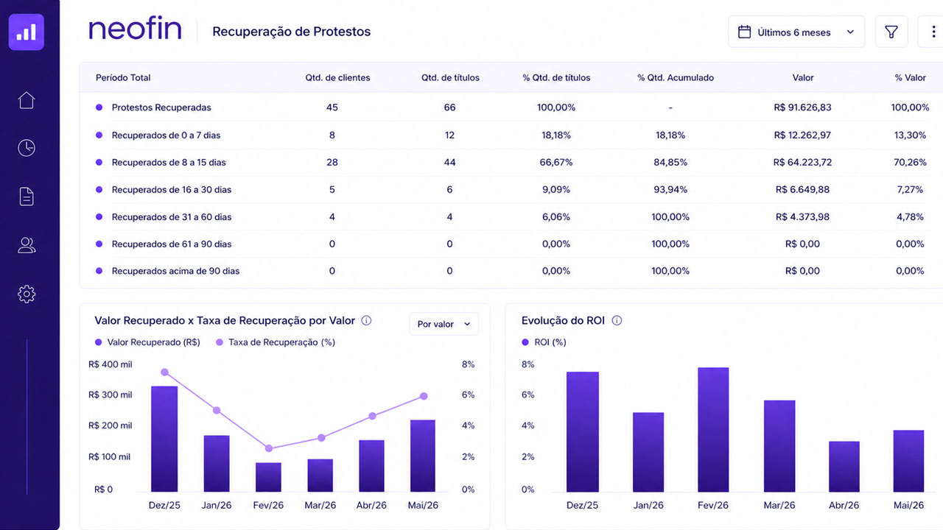Open the Últimos 6 meses date dropdown
Viewport: 943px width, 530px height.
[x=796, y=32]
